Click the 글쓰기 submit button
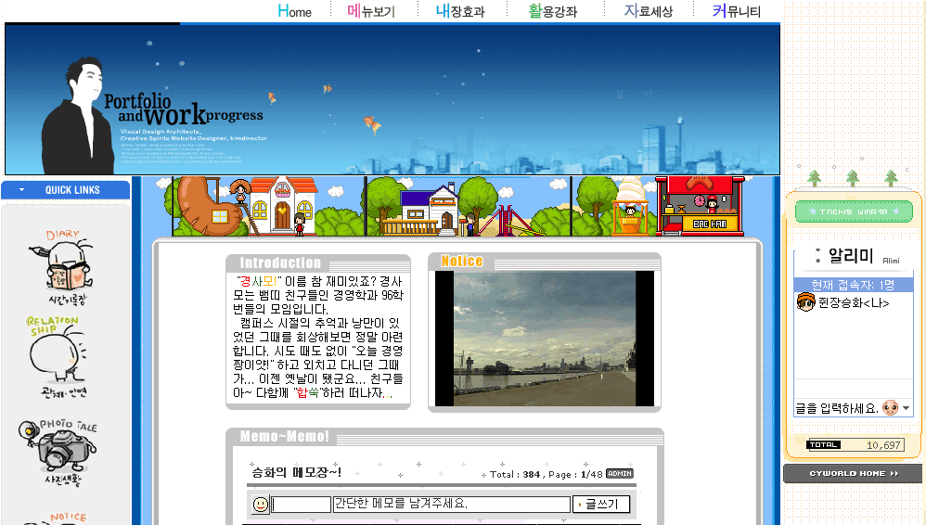926x525 pixels. [x=601, y=505]
